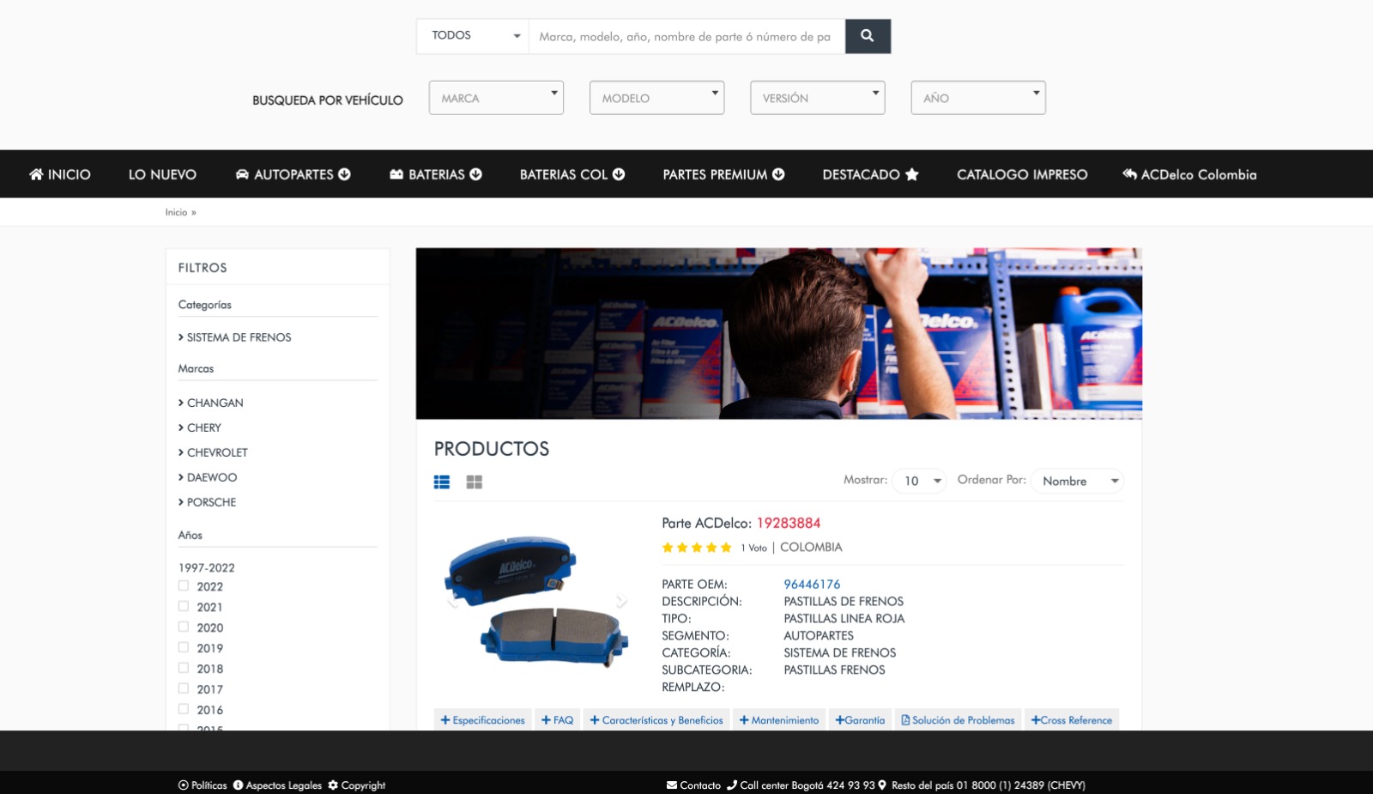Expand SISTEMA DE FRENOS category filter
Image resolution: width=1373 pixels, height=794 pixels.
tap(235, 337)
